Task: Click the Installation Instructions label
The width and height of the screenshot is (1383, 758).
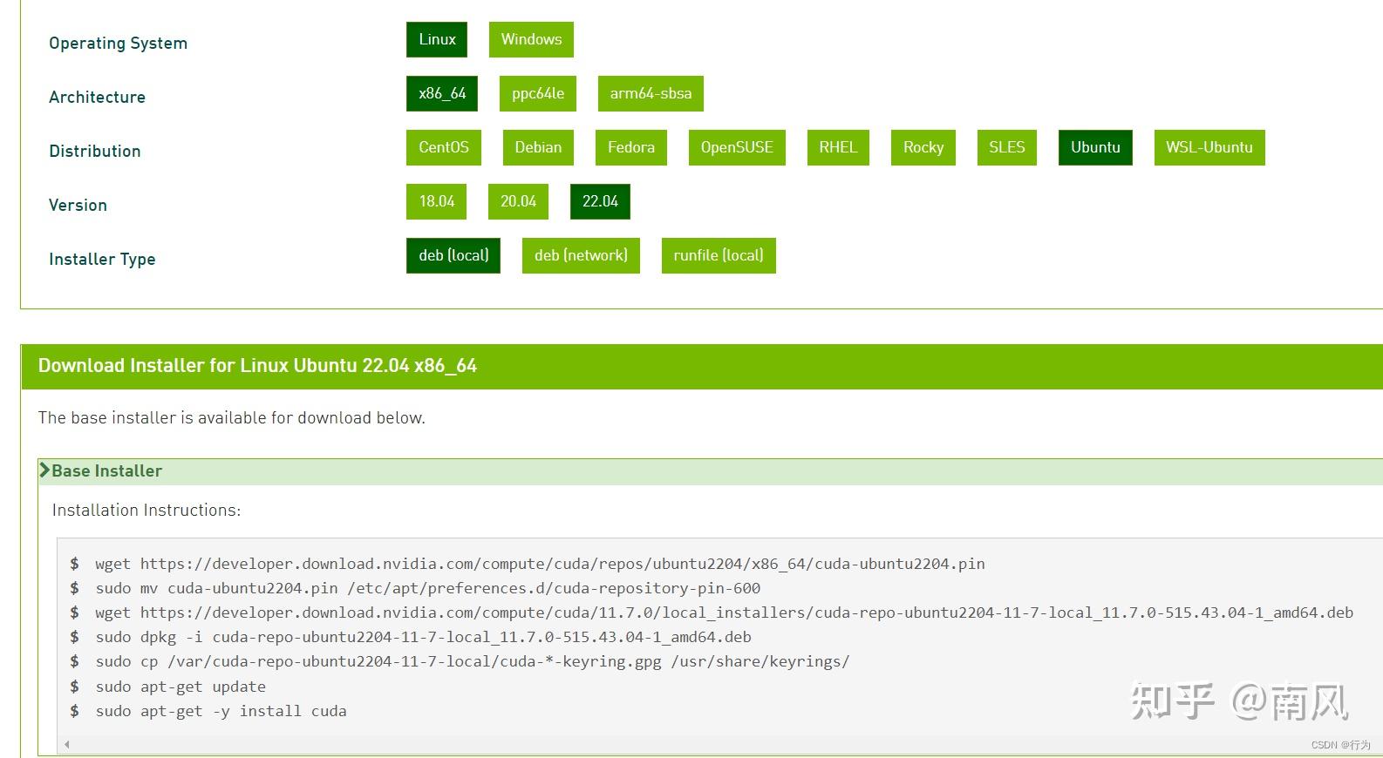Action: click(146, 511)
